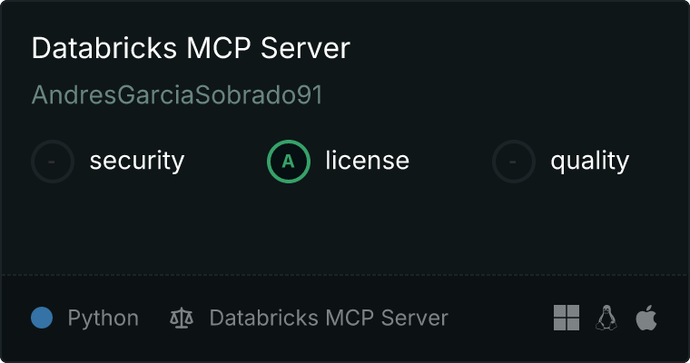Click the dash inside quality badge
Viewport: 690px width, 363px height.
tap(513, 162)
